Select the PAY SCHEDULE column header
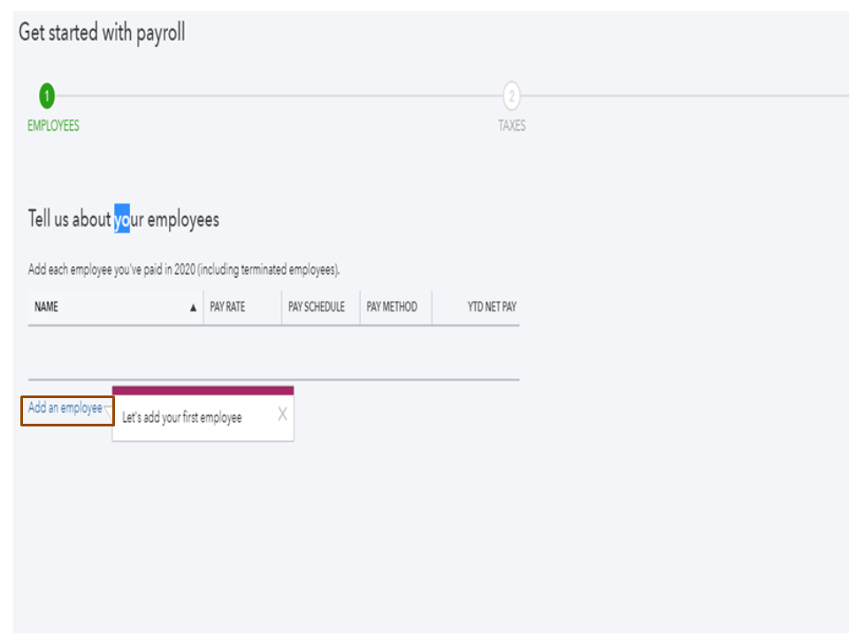The width and height of the screenshot is (849, 637). [x=316, y=307]
